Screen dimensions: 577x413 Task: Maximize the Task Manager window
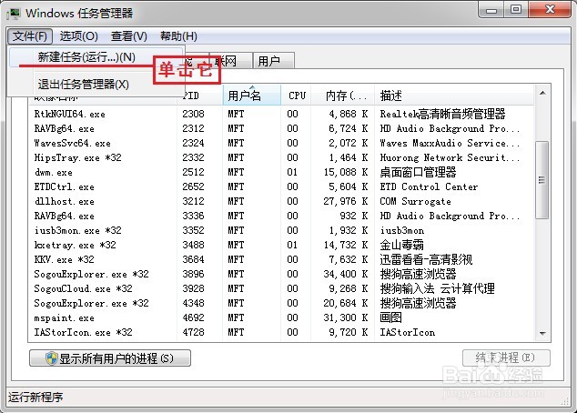[x=516, y=10]
